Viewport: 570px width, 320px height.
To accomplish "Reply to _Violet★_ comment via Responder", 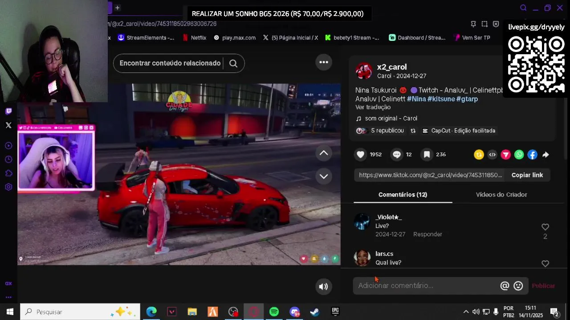I will 427,234.
